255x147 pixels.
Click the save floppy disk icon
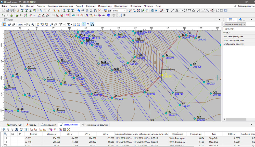(x=12, y=10)
